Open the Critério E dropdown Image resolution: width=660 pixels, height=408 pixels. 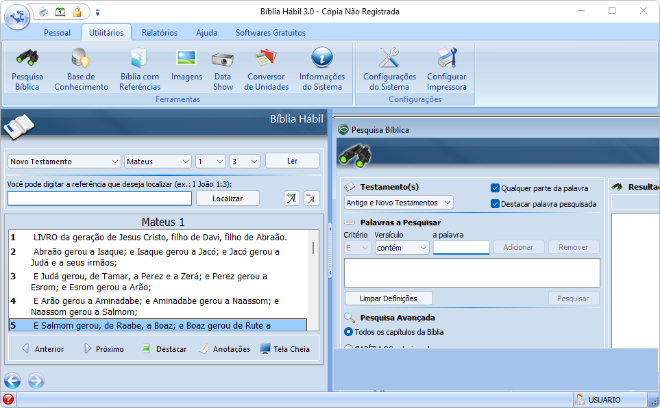point(357,248)
